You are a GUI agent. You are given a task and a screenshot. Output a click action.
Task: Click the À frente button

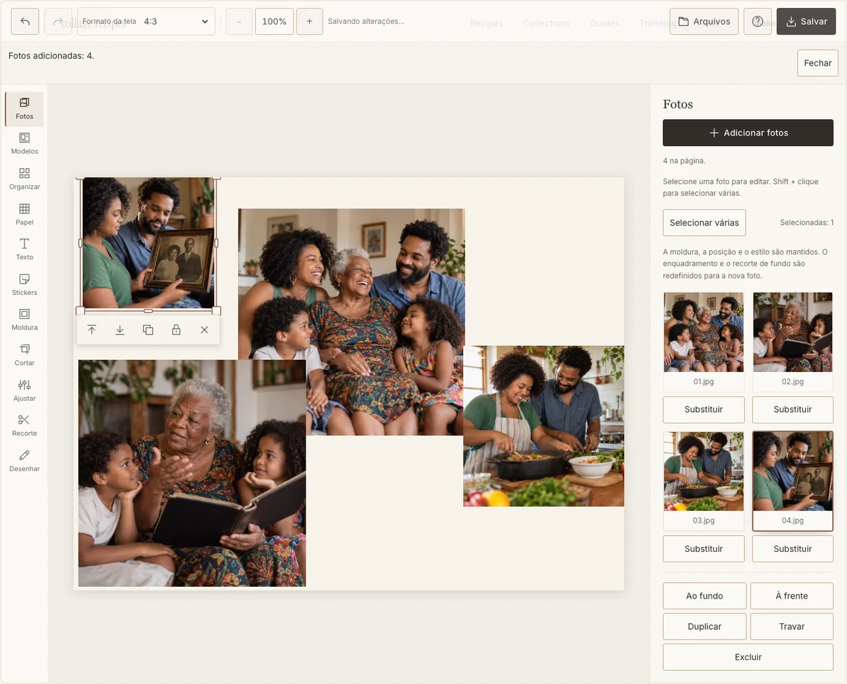[x=792, y=596]
